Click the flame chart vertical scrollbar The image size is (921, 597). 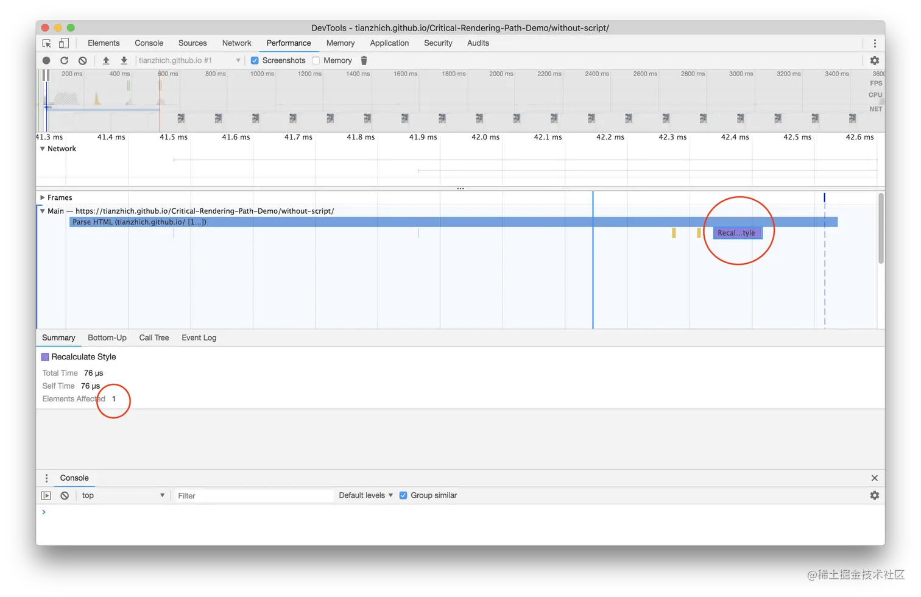pyautogui.click(x=881, y=228)
